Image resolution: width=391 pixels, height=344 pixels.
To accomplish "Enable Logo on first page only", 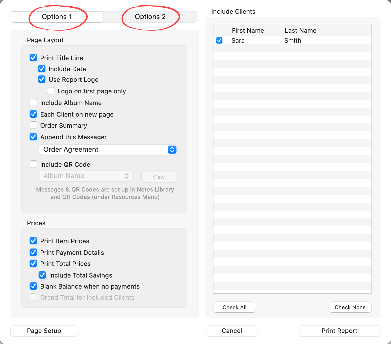I will pos(51,91).
